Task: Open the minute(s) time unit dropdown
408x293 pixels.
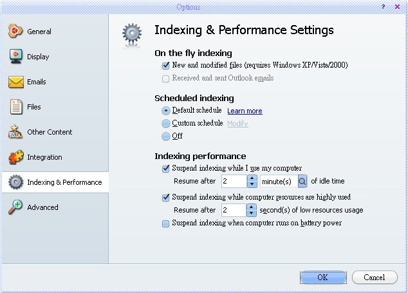Action: (302, 181)
